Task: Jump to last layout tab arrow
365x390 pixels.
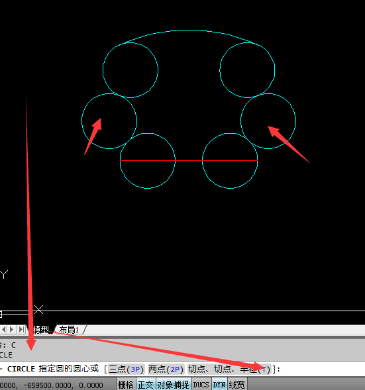Action: click(x=21, y=330)
